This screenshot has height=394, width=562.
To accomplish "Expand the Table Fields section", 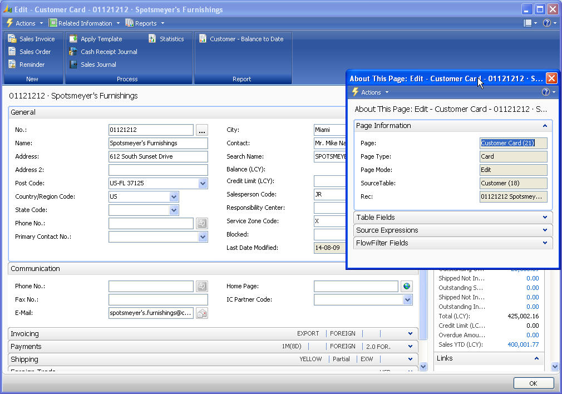I will [x=545, y=217].
